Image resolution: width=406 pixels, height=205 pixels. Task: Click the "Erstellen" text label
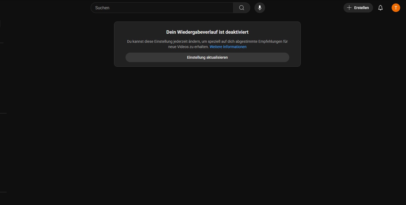click(x=361, y=8)
